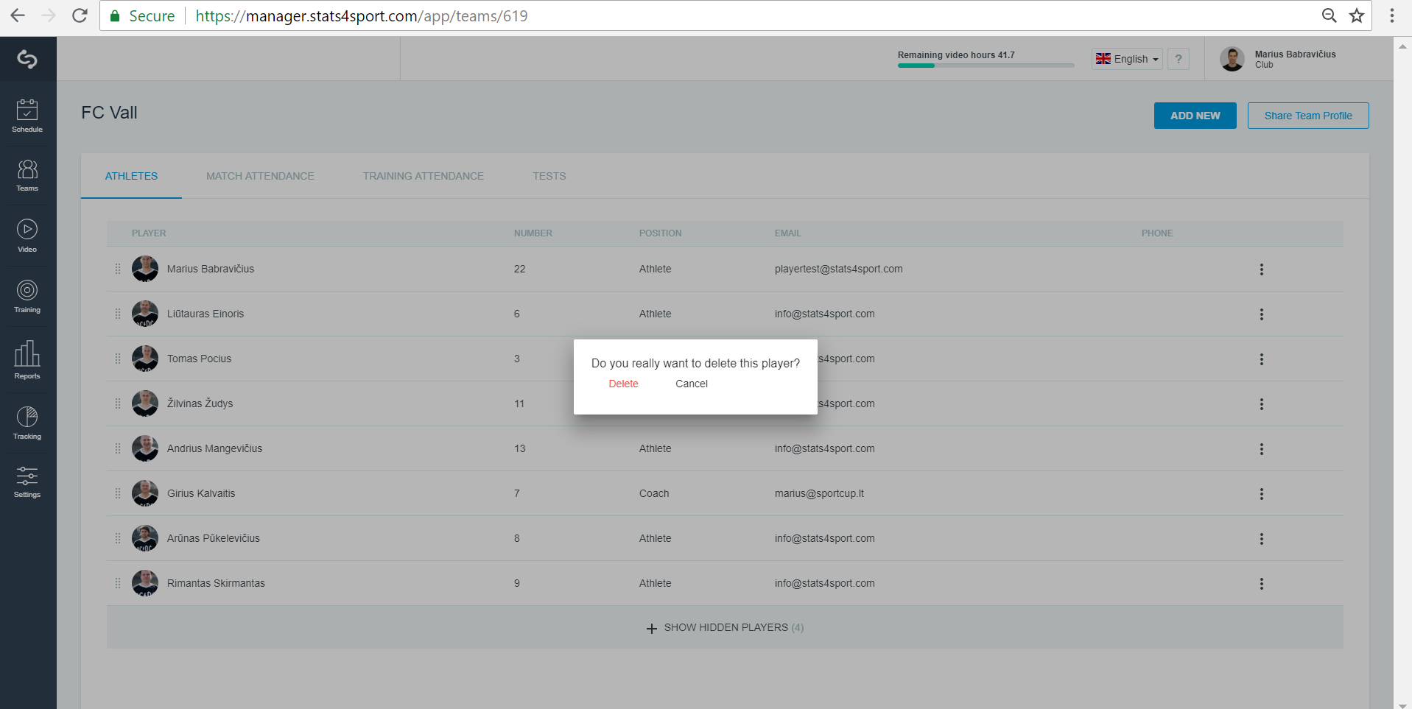Bookmark this page with the star icon
The image size is (1412, 709).
1357,15
